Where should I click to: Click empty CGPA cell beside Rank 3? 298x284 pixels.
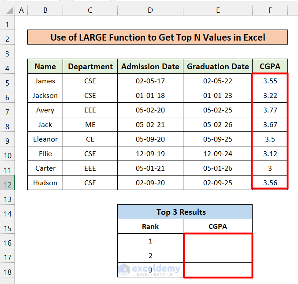tap(218, 270)
